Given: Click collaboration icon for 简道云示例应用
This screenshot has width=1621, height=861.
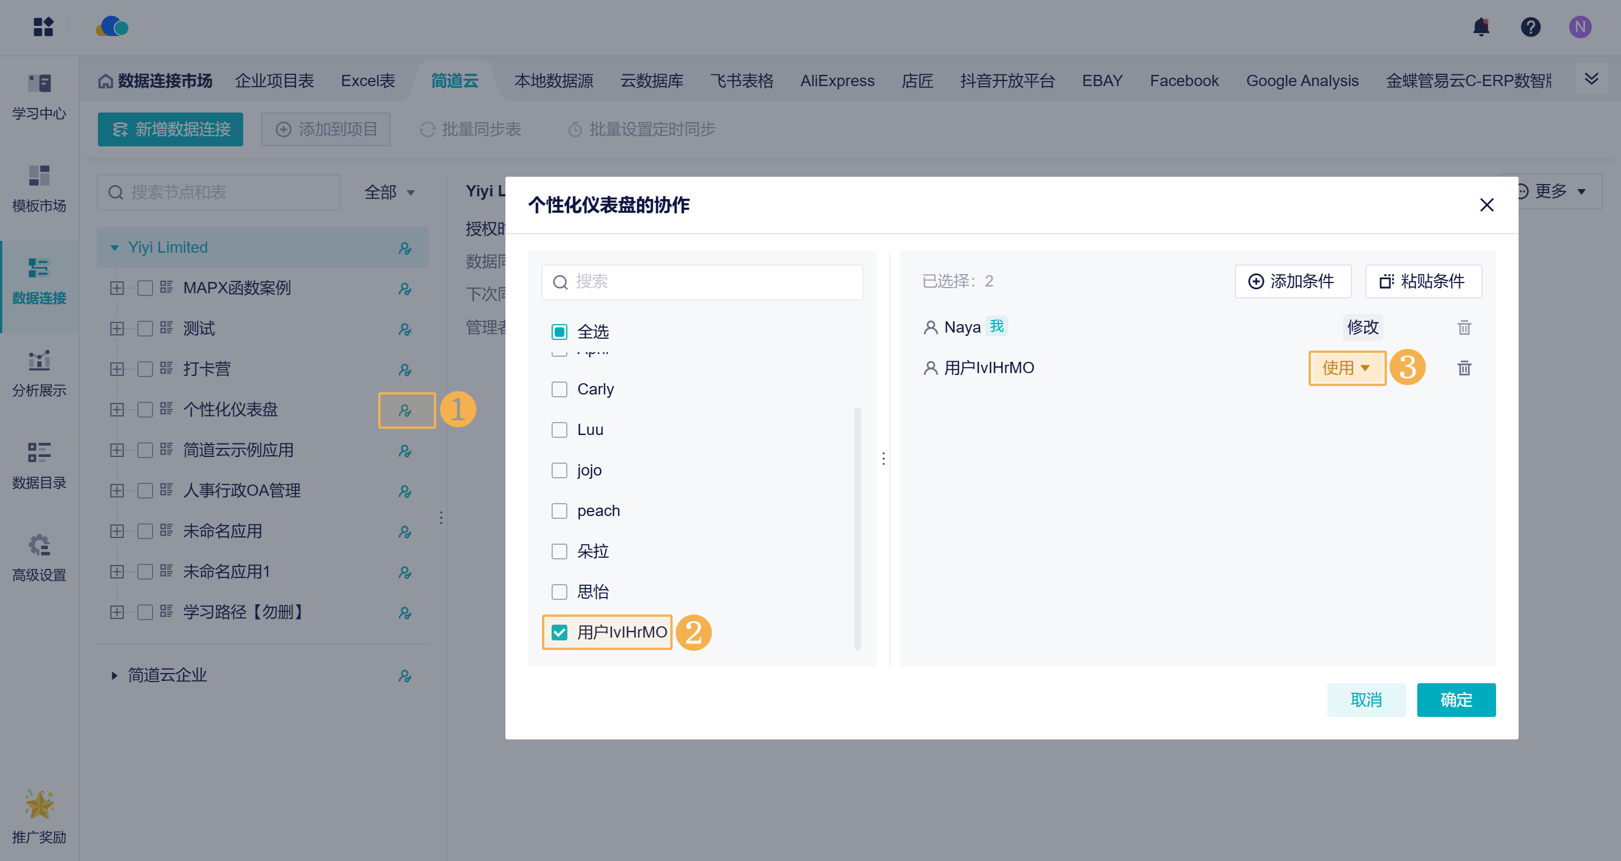Looking at the screenshot, I should (405, 451).
